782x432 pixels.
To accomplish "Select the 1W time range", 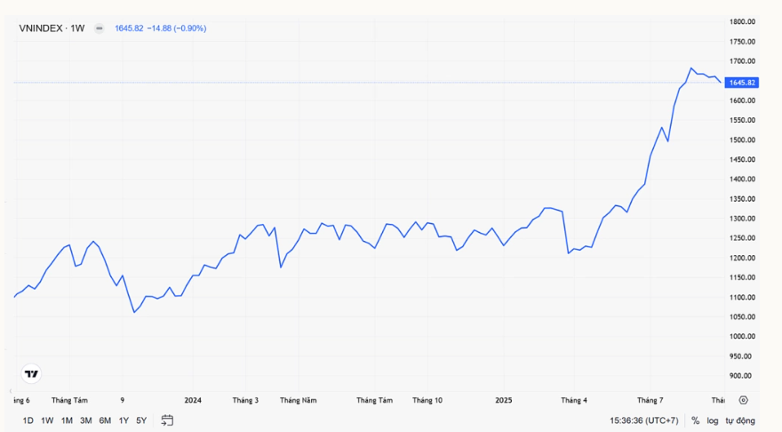I will tap(47, 420).
